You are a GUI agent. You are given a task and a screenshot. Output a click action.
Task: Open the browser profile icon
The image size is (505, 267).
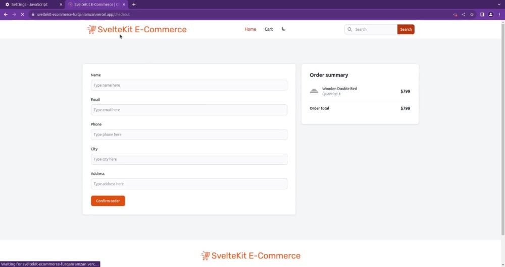pyautogui.click(x=490, y=15)
